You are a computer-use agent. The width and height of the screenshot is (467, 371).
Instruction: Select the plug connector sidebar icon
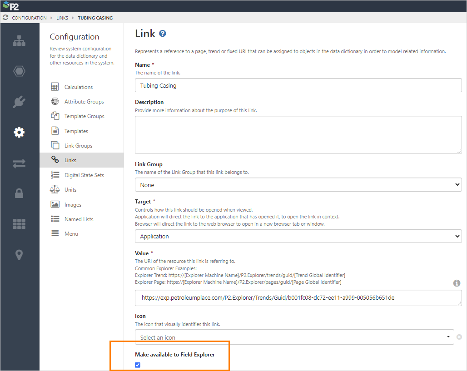19,102
